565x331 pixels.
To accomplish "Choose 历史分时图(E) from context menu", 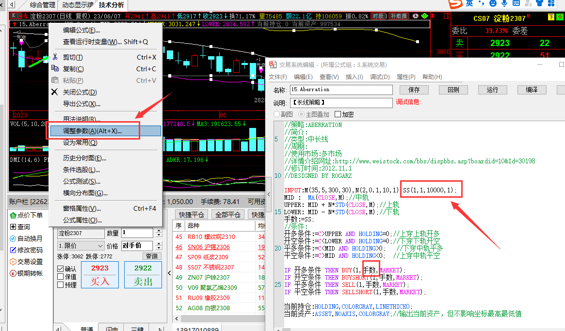I will (106, 158).
